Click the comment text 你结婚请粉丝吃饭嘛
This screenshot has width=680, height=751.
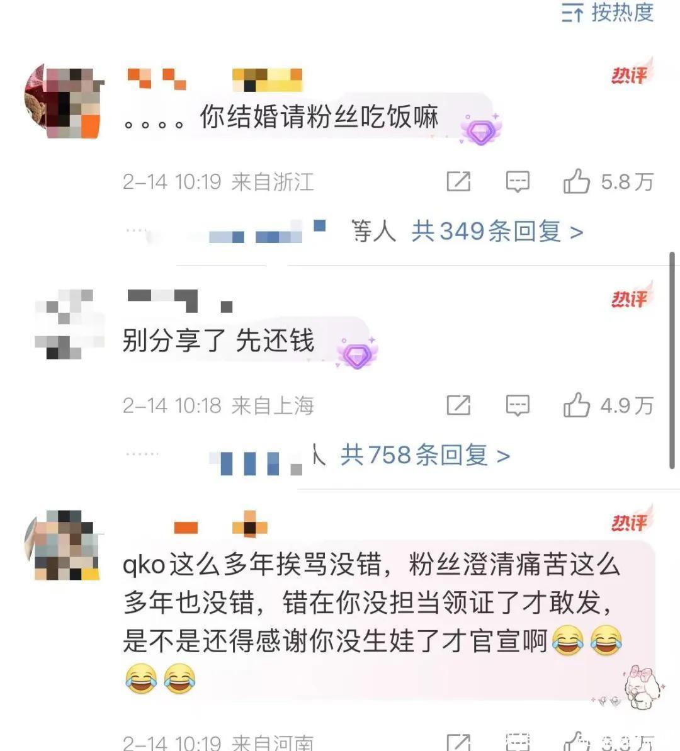click(x=319, y=116)
